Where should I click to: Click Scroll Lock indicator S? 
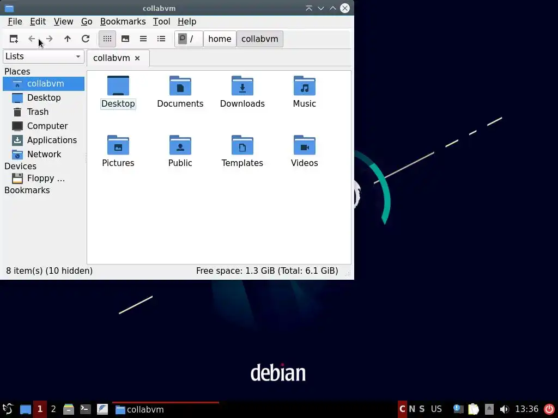click(422, 409)
